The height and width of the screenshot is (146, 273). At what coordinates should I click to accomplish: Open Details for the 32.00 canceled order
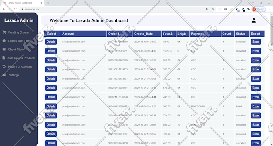click(51, 42)
